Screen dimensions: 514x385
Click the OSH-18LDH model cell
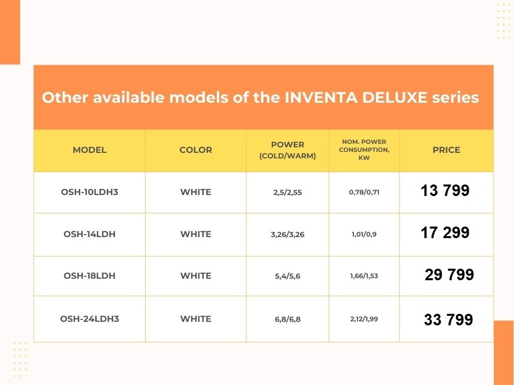(89, 276)
